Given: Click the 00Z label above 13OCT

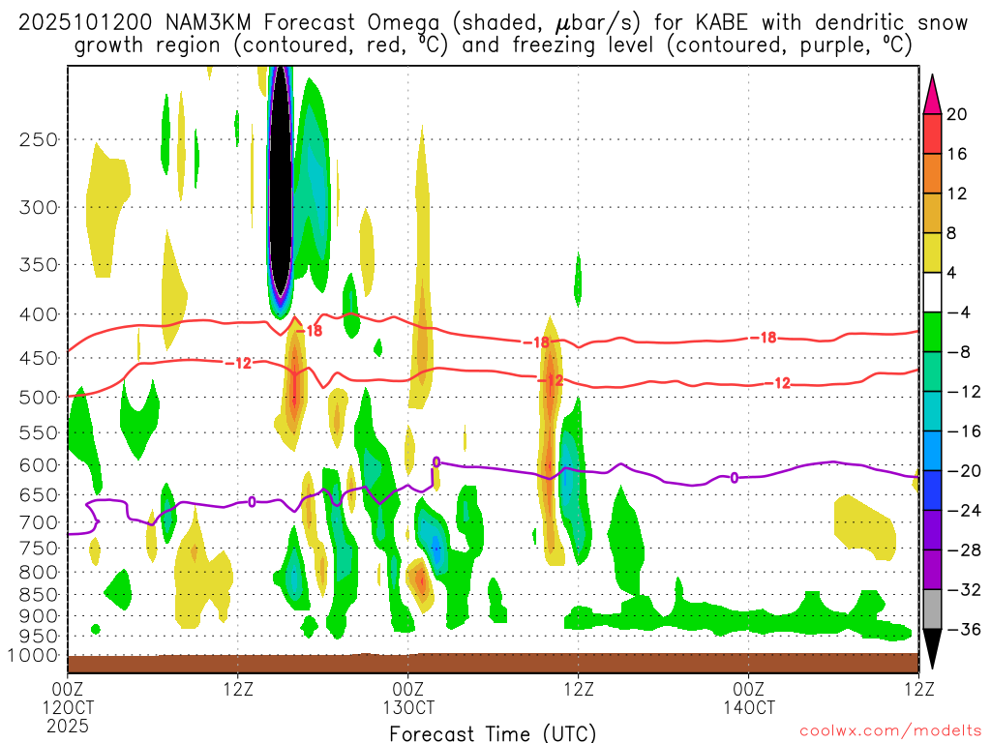Looking at the screenshot, I should (x=408, y=689).
